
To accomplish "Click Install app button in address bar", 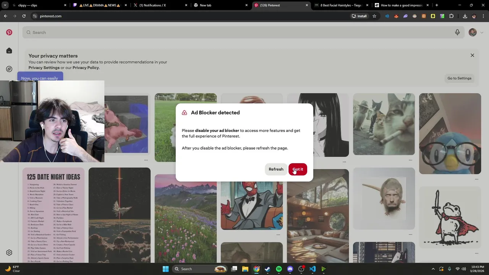I will tap(359, 16).
